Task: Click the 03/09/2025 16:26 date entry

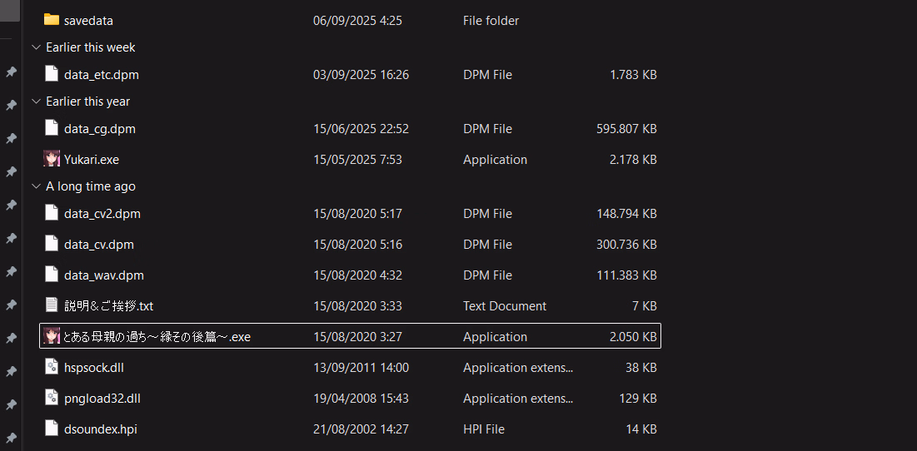Action: (361, 75)
